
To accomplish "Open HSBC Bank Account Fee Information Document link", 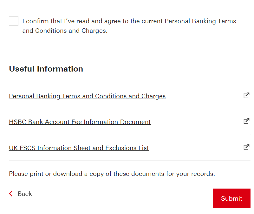I will pyautogui.click(x=80, y=122).
